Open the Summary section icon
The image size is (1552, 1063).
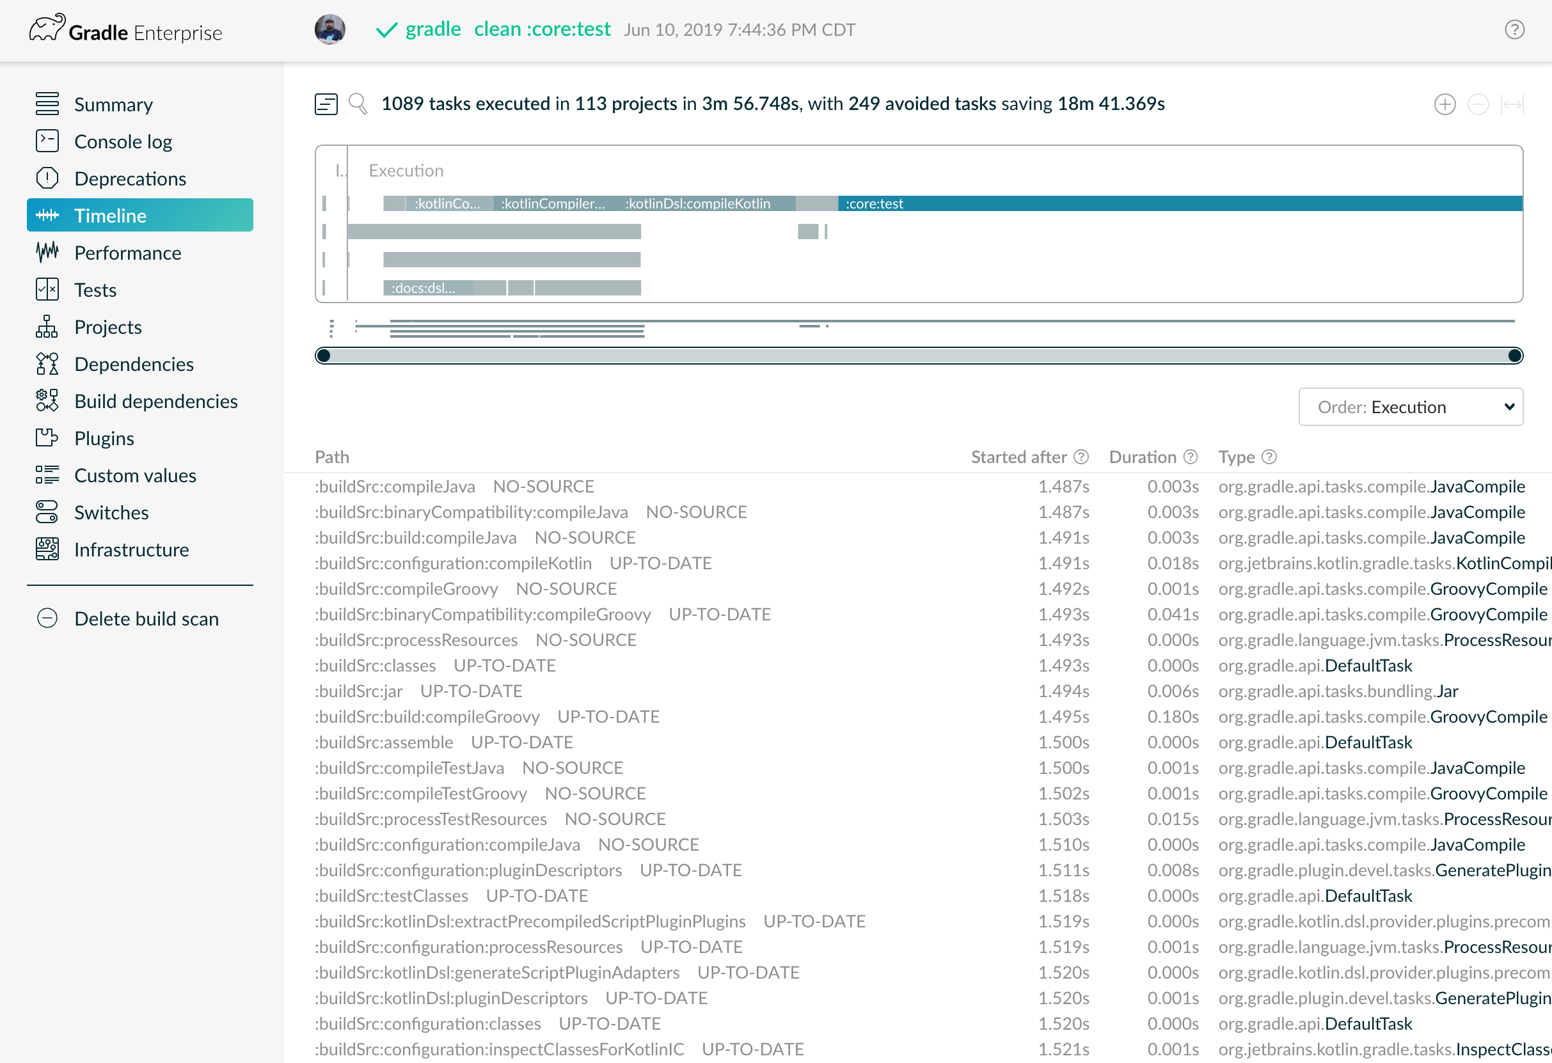click(x=47, y=104)
